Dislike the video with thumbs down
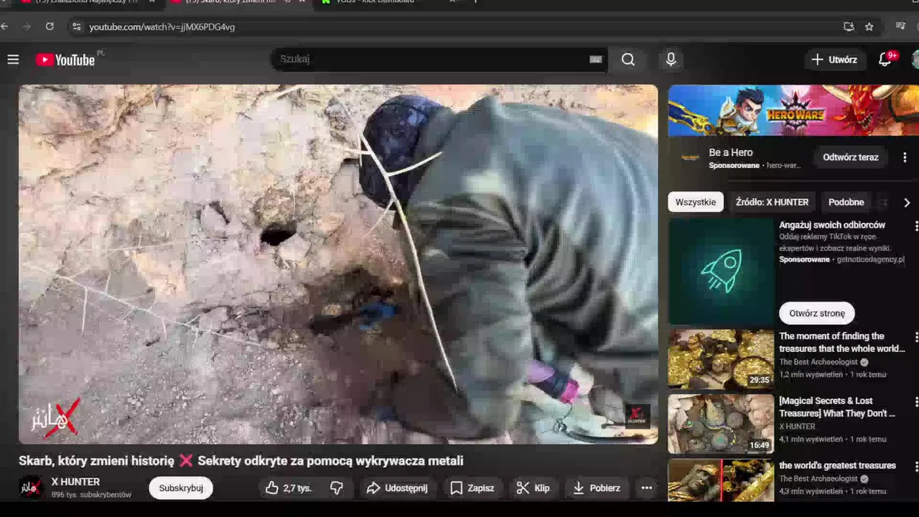The height and width of the screenshot is (517, 919). (x=336, y=488)
